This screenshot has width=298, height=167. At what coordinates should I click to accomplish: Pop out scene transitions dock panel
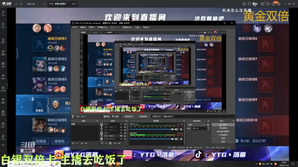[209, 121]
